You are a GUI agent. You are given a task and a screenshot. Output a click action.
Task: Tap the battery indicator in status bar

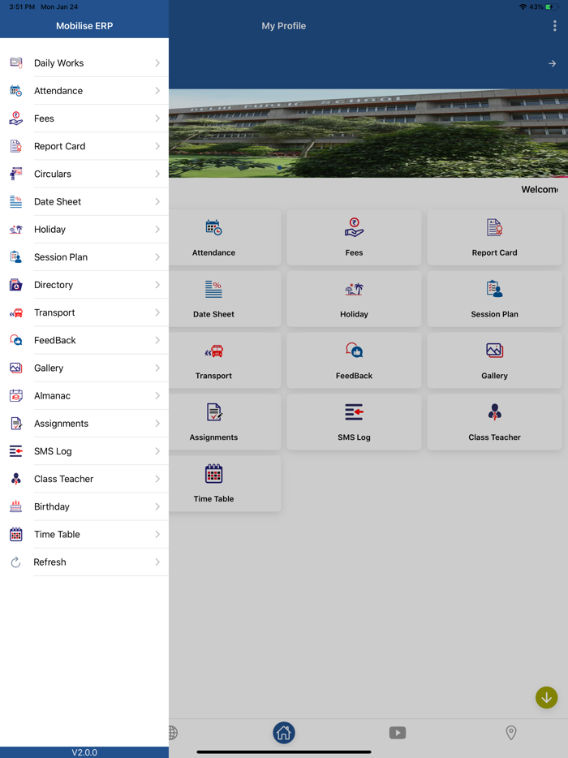coord(552,6)
